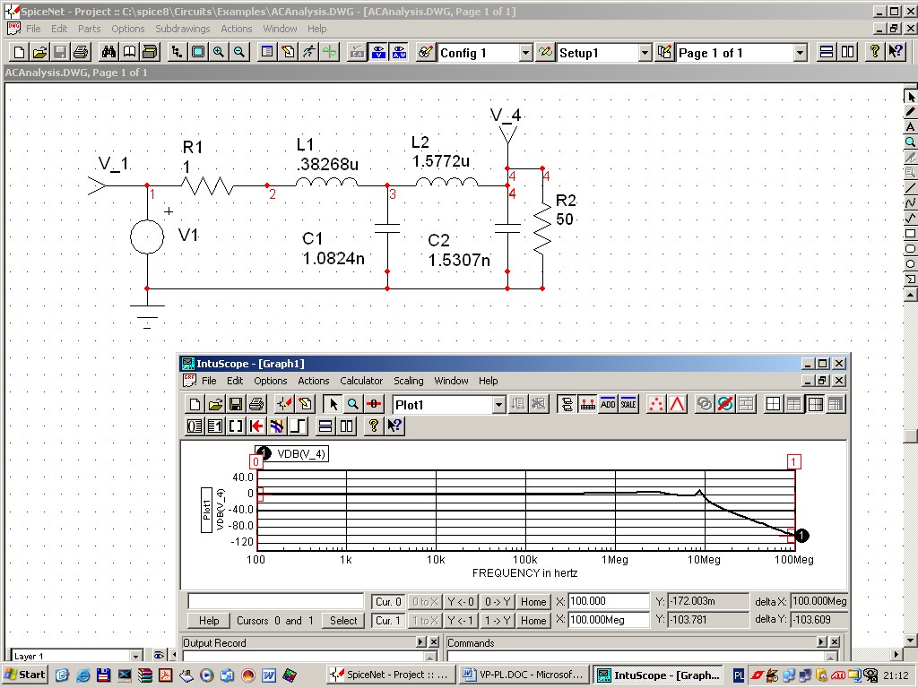918x688 pixels.
Task: Click the Select button beside Cursors label
Action: 343,621
